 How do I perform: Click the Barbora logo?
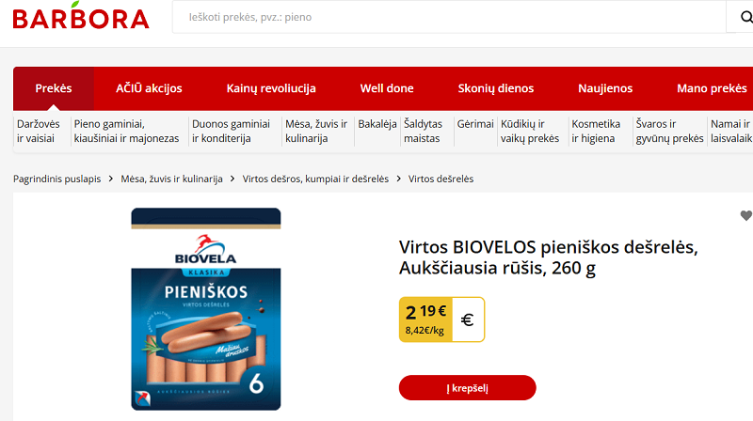click(x=81, y=15)
